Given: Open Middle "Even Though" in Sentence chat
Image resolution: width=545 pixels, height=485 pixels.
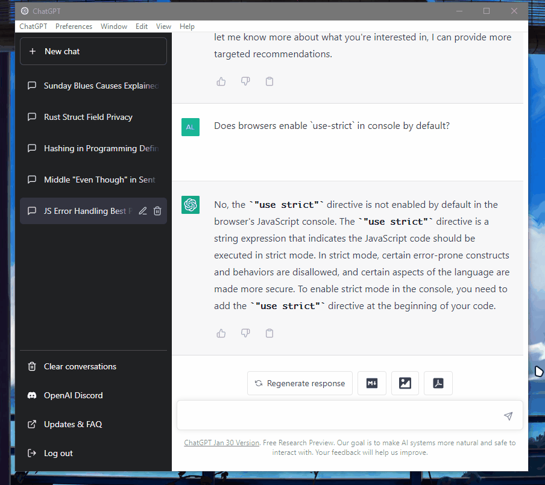Looking at the screenshot, I should click(x=93, y=180).
